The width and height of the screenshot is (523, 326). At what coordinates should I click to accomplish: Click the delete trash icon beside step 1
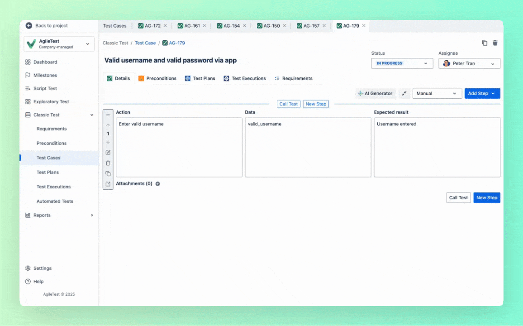[108, 163]
